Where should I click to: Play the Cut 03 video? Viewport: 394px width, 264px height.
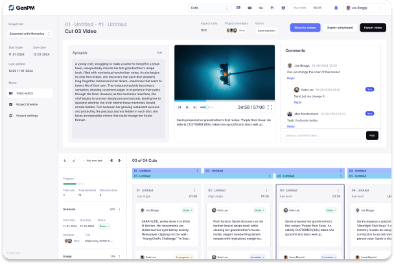(x=187, y=107)
